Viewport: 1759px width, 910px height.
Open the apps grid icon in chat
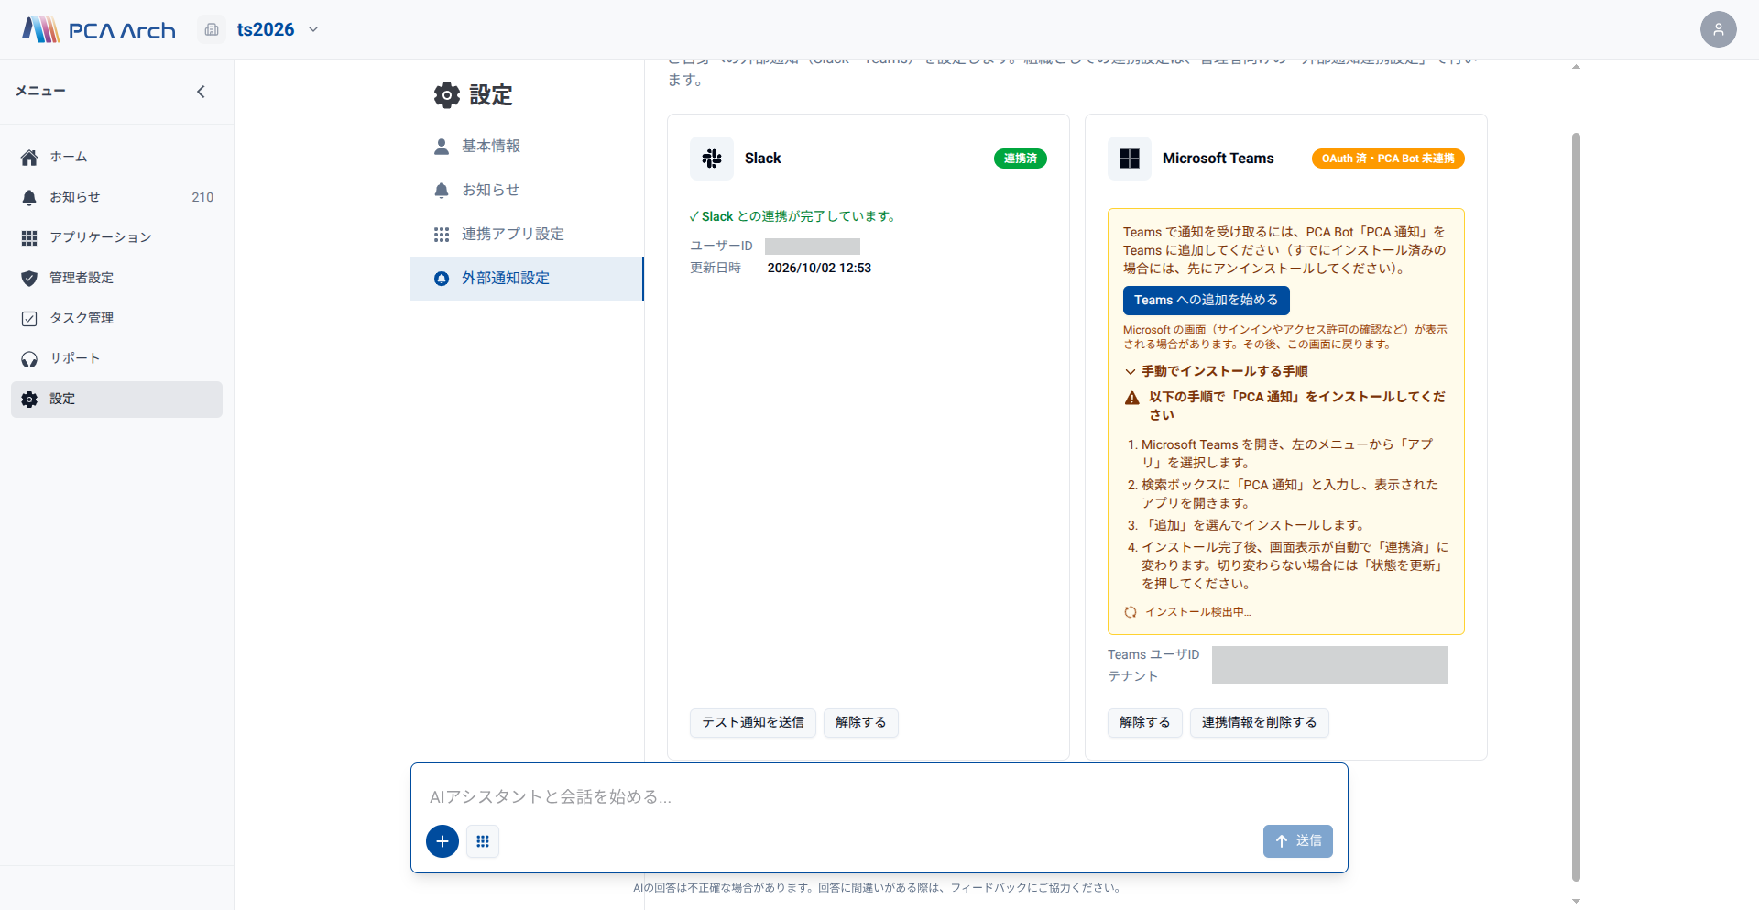point(483,841)
